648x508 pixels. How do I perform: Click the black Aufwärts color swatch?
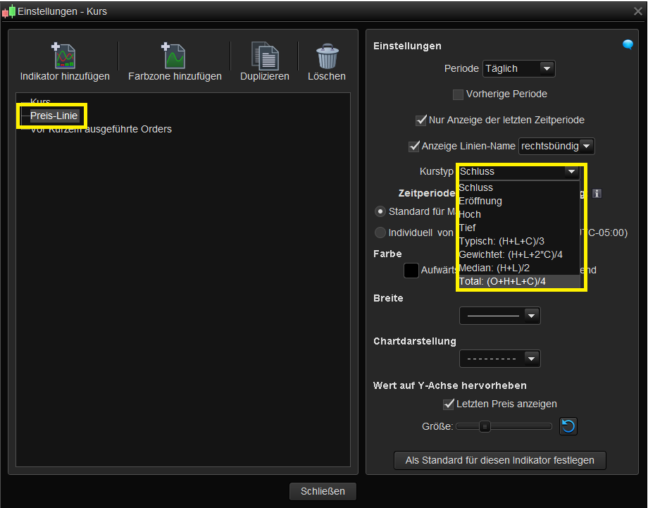(411, 271)
